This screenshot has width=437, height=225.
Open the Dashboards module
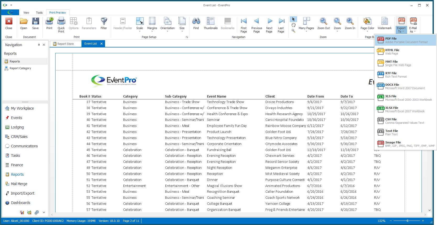click(x=25, y=203)
